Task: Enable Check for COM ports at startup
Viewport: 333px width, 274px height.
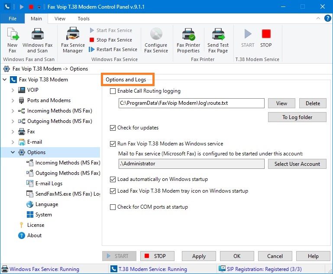Action: click(113, 207)
